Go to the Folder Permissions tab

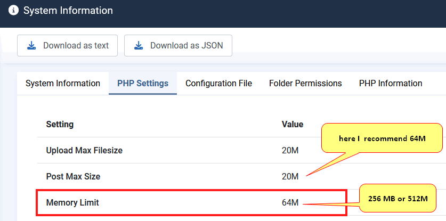pyautogui.click(x=305, y=83)
